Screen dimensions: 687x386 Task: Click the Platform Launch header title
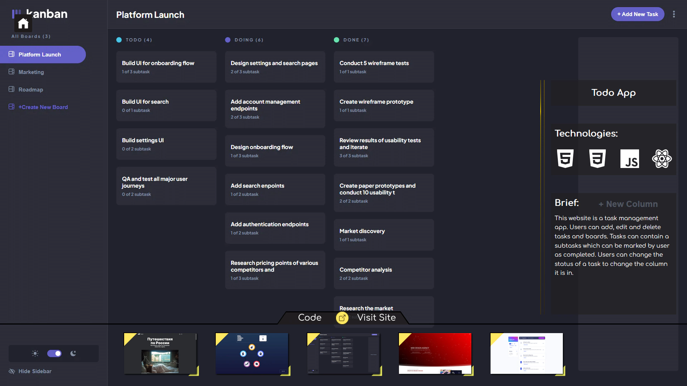click(150, 15)
